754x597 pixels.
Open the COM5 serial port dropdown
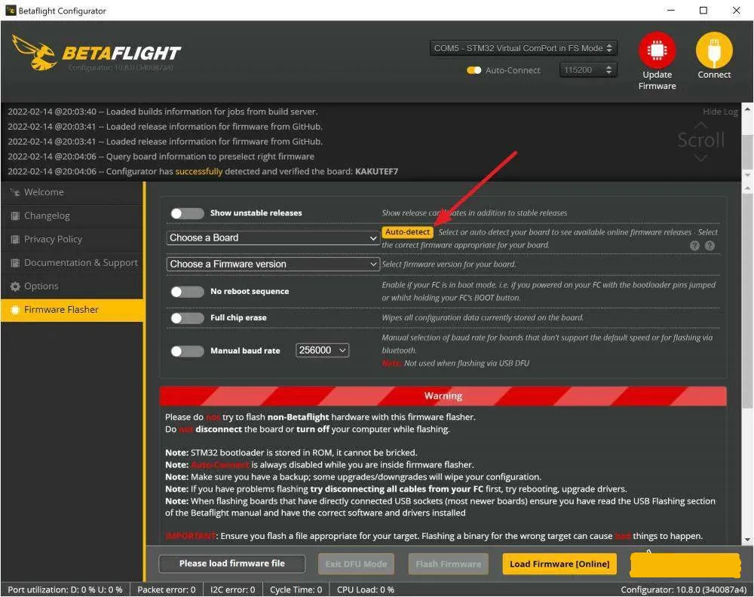pyautogui.click(x=523, y=48)
